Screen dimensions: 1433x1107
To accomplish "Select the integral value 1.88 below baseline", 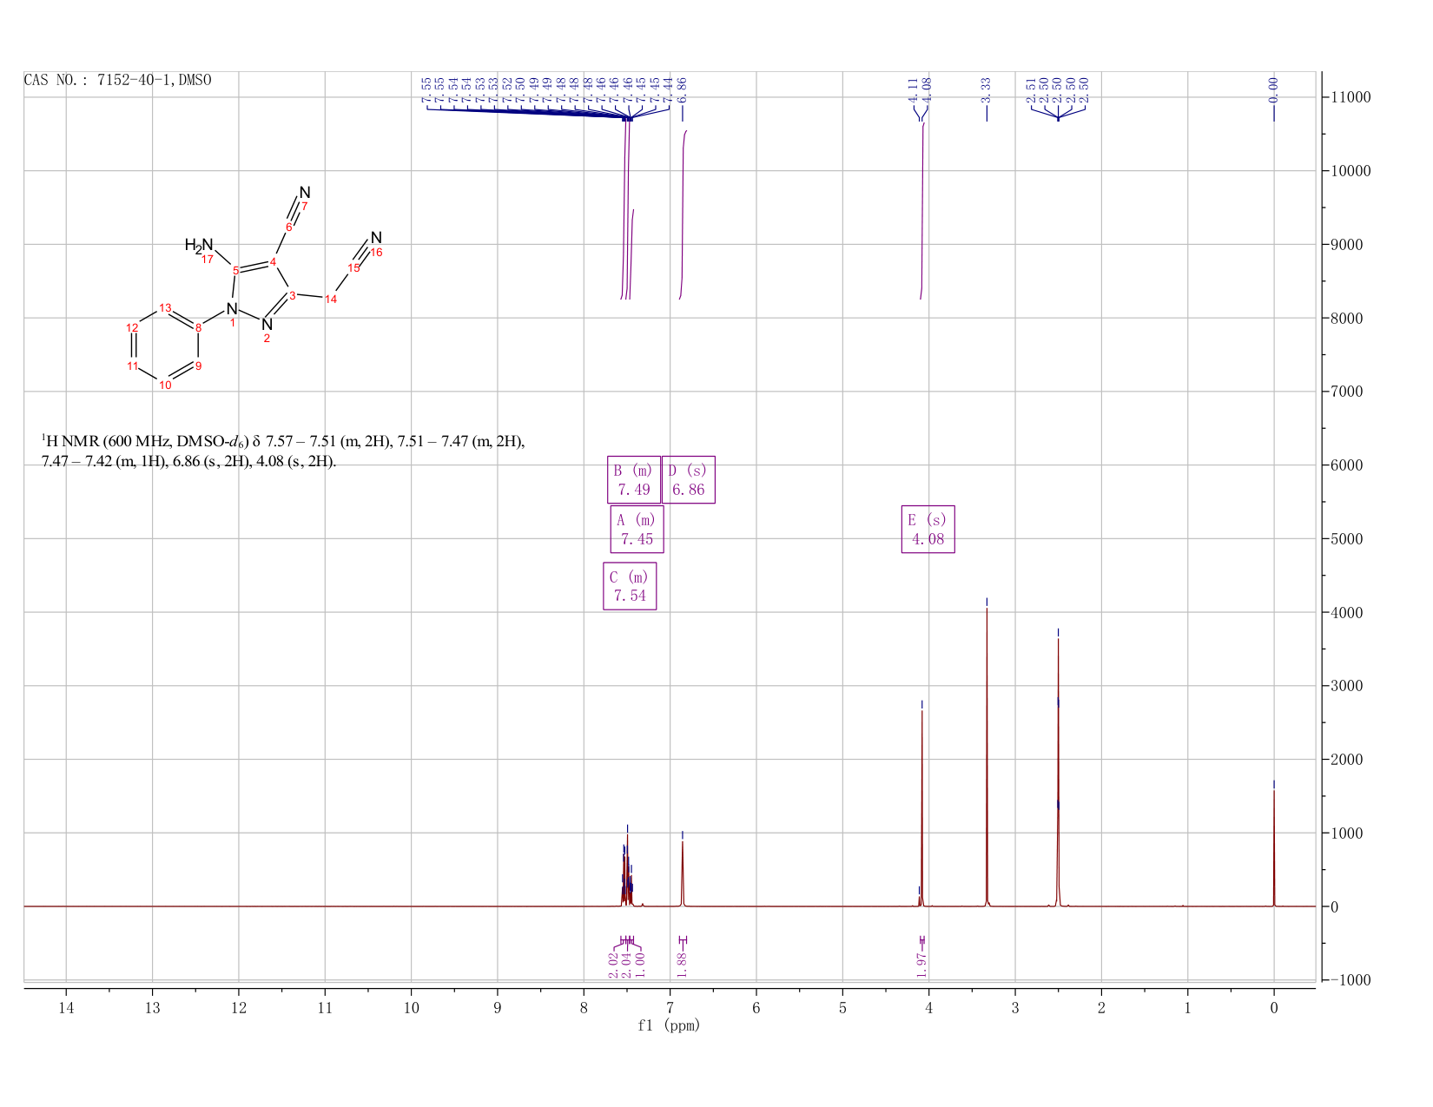I will 682,963.
